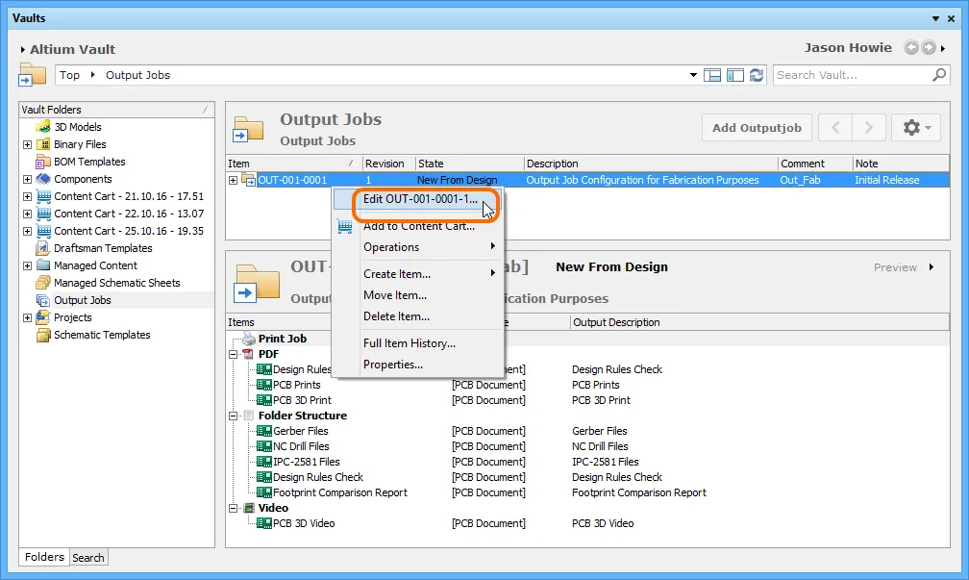Click the Components folder icon
Image resolution: width=969 pixels, height=580 pixels.
[42, 179]
